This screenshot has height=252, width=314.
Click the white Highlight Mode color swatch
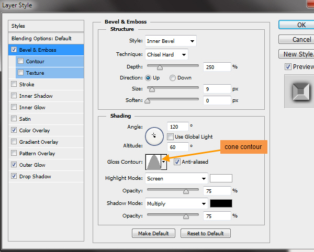click(x=221, y=178)
